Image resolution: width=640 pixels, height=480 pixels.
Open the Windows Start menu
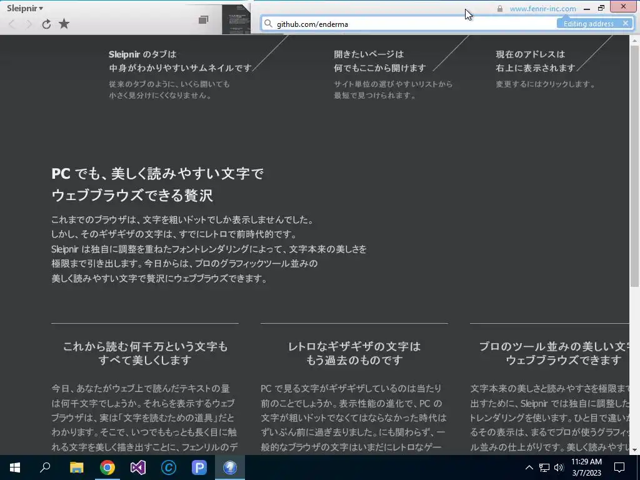pyautogui.click(x=15, y=467)
